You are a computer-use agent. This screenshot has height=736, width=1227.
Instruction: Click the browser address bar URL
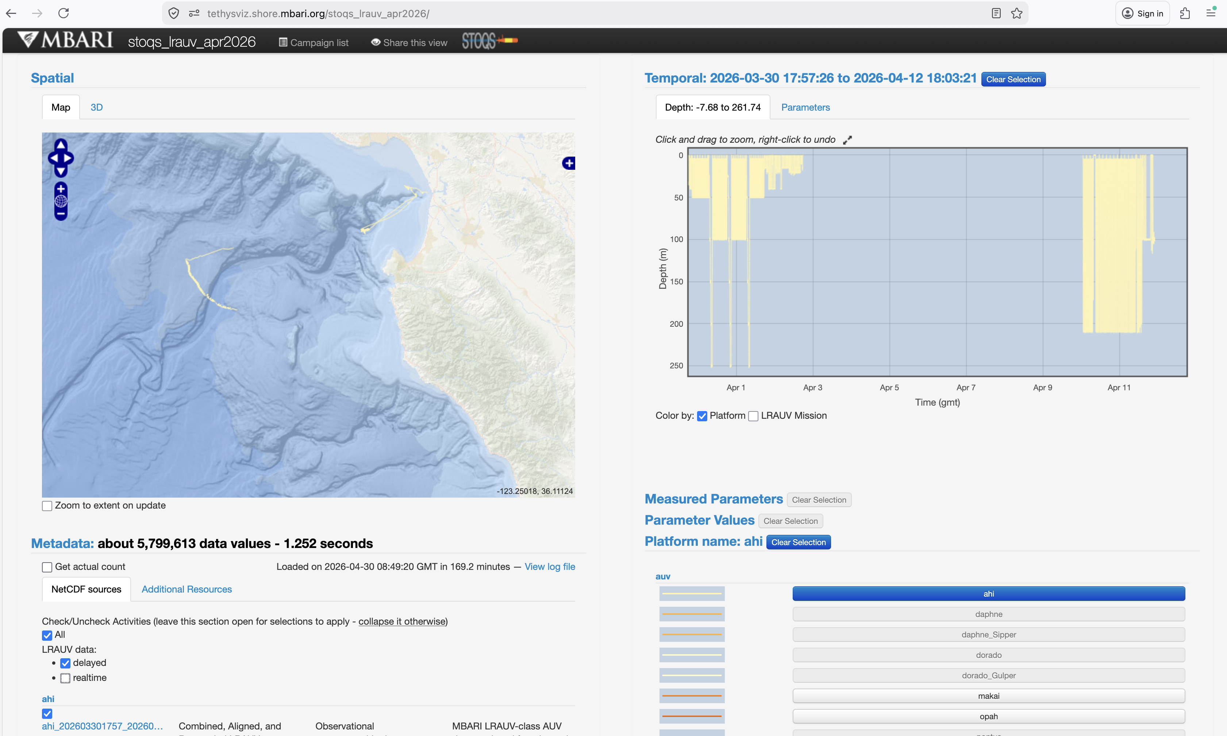[x=318, y=14]
